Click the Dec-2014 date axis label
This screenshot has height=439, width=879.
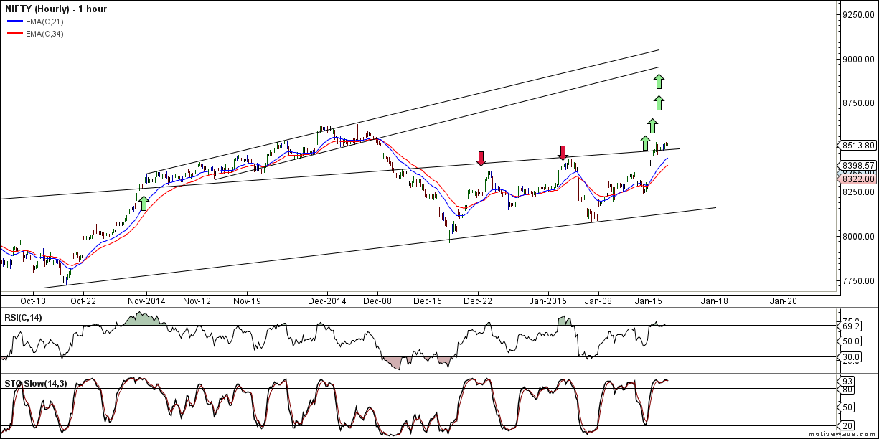326,301
